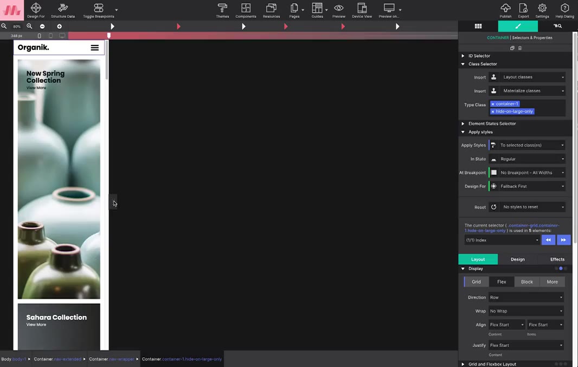Click the Export file icon

coord(523,8)
